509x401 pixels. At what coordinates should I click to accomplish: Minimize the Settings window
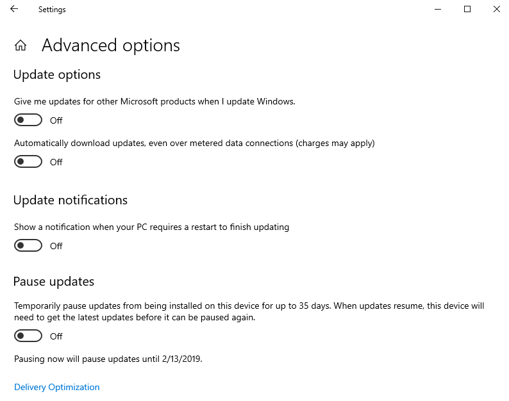(438, 9)
